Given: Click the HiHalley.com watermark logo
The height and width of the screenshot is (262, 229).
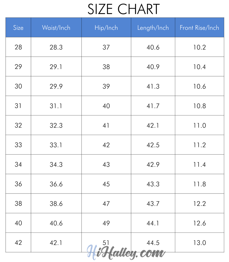Looking at the screenshot, I should (x=126, y=253).
